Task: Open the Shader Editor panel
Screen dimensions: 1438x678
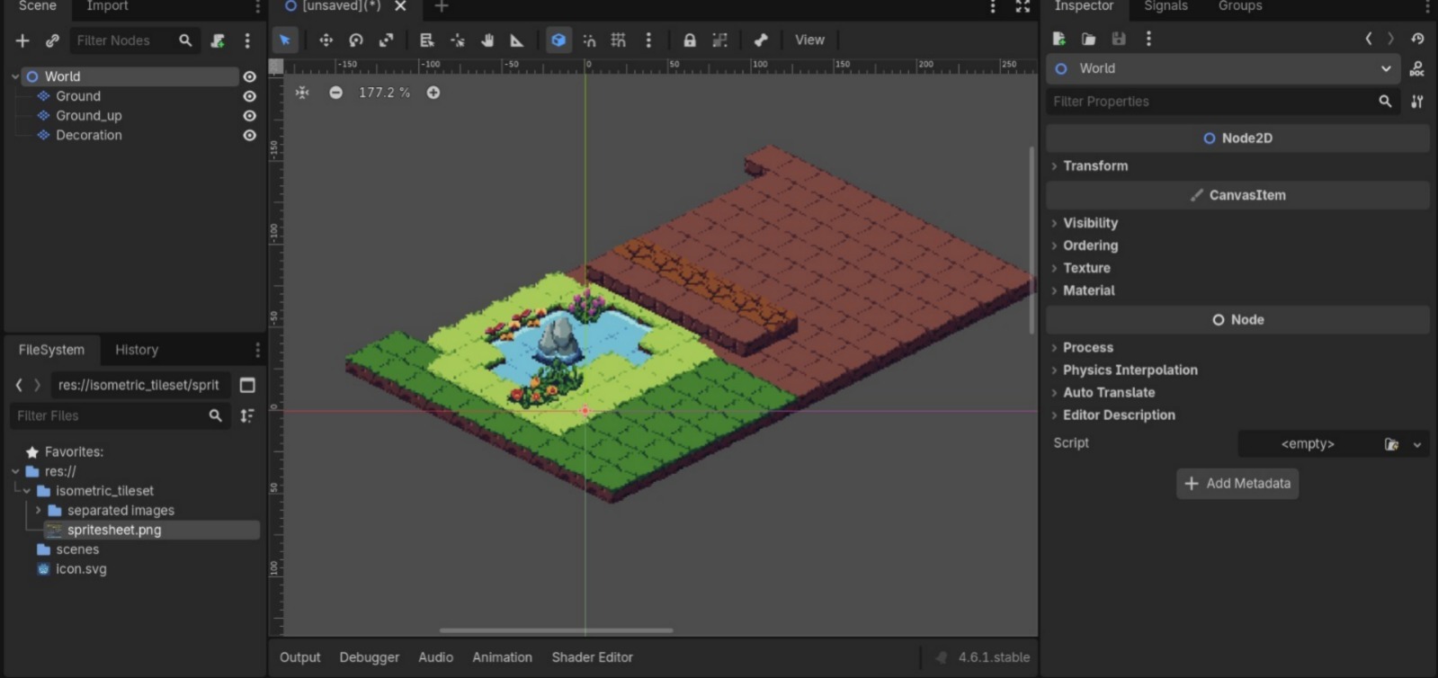Action: [x=592, y=657]
